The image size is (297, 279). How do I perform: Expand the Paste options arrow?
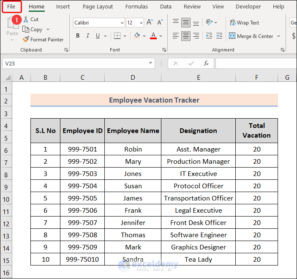[12, 40]
